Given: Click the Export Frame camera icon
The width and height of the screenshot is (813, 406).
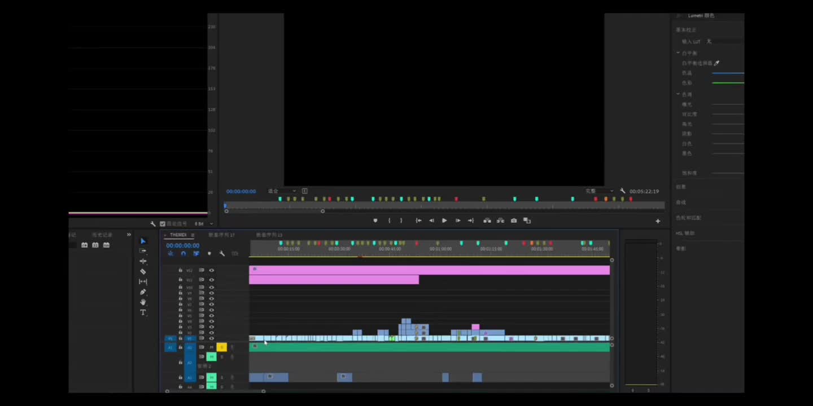Looking at the screenshot, I should (x=514, y=220).
